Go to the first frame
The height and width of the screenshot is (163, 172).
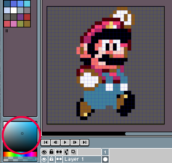pos(46,142)
